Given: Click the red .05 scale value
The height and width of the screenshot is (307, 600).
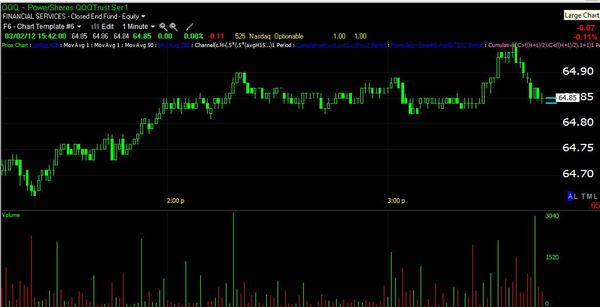Looking at the screenshot, I should point(595,206).
